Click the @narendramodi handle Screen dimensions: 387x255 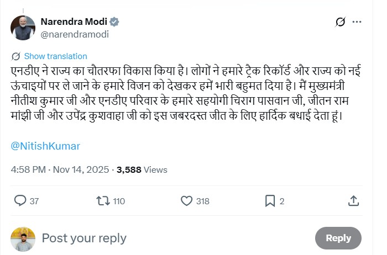(75, 34)
